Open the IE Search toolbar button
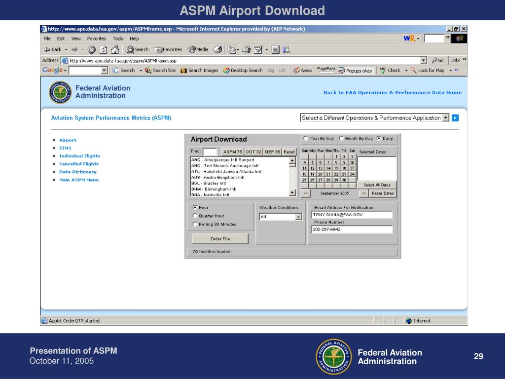The width and height of the screenshot is (505, 379). click(137, 50)
